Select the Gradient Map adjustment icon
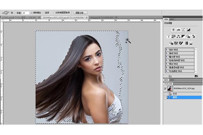203x135 pixels. click(x=186, y=43)
